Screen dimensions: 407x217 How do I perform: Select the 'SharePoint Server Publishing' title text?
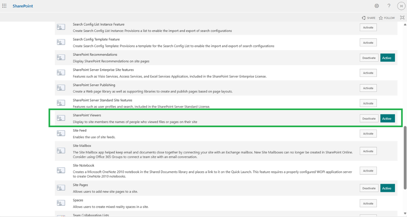94,85
